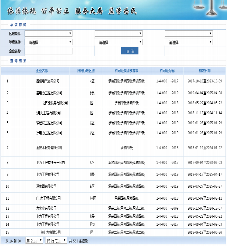The image size is (227, 246).
Task: Expand the middle 区域条件 dropdown
Action: (x=118, y=33)
